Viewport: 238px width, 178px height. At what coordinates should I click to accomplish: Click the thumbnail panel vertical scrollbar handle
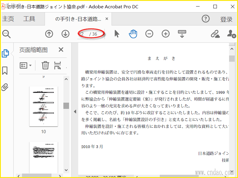coord(66,106)
